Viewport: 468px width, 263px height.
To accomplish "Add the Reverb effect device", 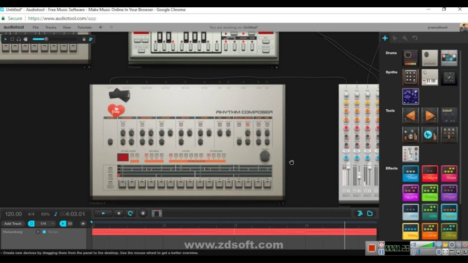I will click(x=410, y=192).
